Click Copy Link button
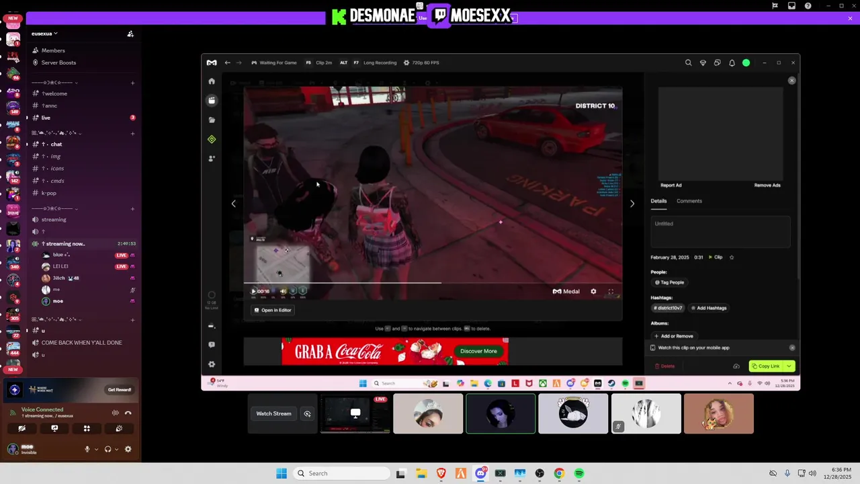 click(766, 366)
